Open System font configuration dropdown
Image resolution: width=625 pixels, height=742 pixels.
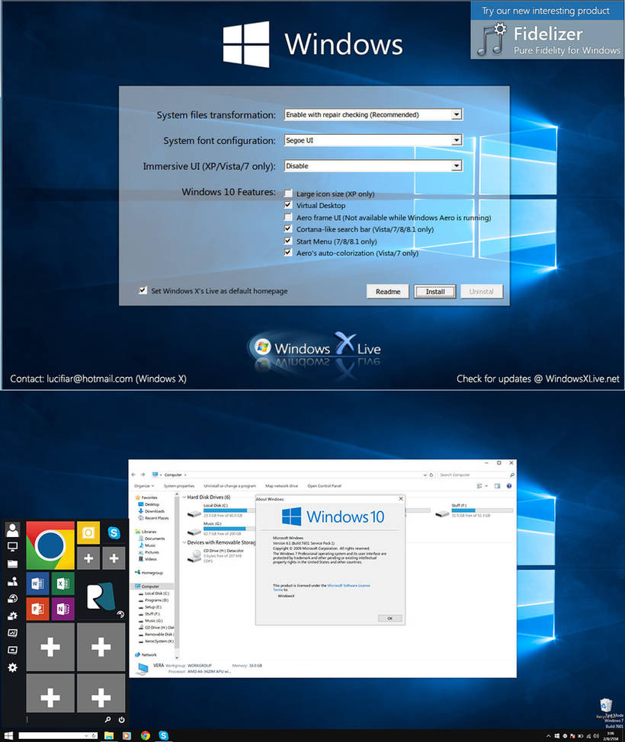373,140
